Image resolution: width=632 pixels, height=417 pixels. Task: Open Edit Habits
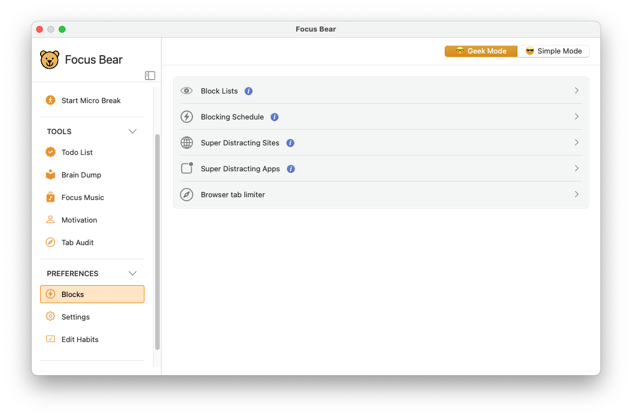(x=93, y=339)
